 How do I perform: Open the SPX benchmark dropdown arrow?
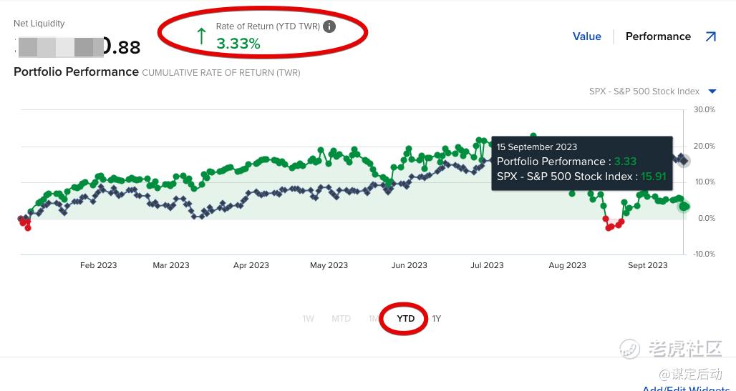tap(712, 91)
